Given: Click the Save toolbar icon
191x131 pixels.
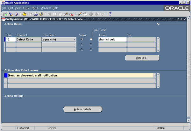Looking at the screenshot, I should point(24,14).
